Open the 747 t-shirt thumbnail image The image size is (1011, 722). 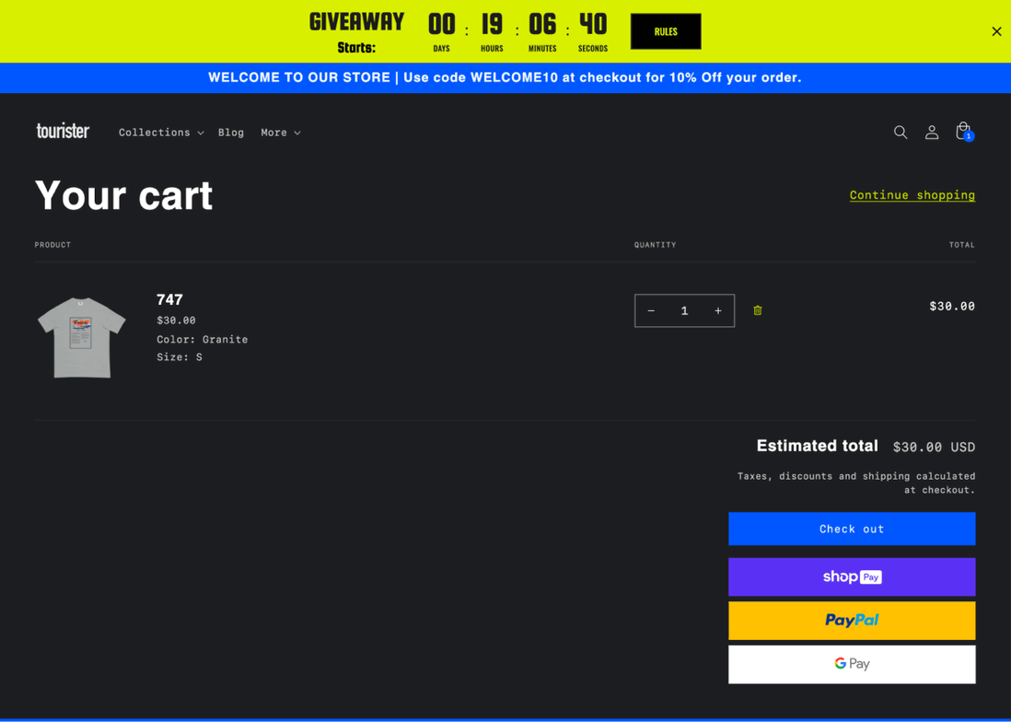click(81, 337)
